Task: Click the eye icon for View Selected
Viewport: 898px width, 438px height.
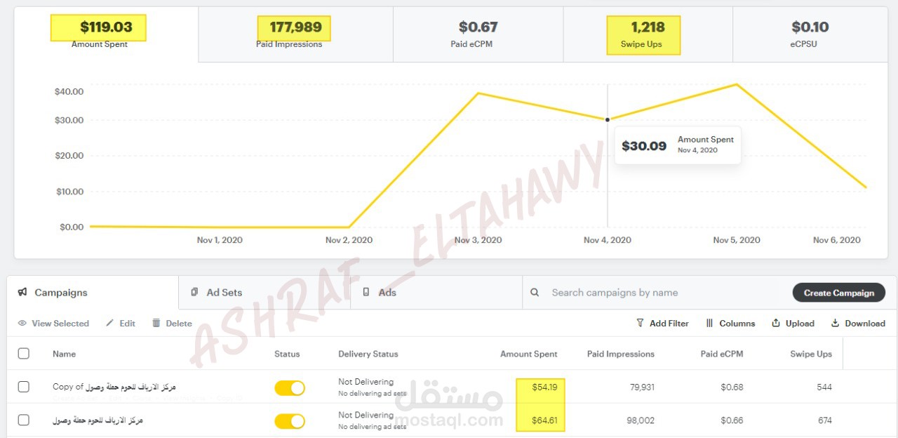Action: [22, 324]
